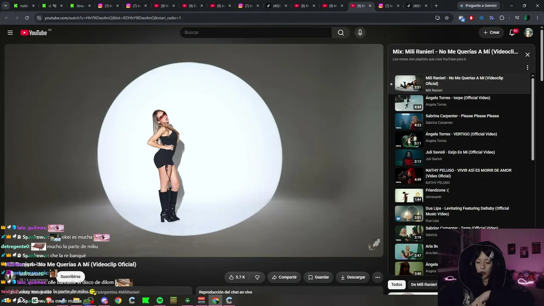Click the 4:23 Sabrina Carpenter thumbnail
Screen dimensions: 544x306
pyautogui.click(x=409, y=121)
